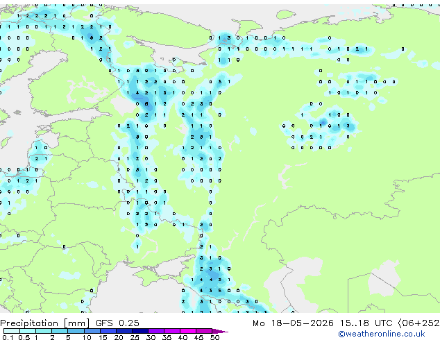Viewport: 440px width, 340px height.
Task: Click the over-50 arrow tip of legend
Action: click(x=220, y=331)
